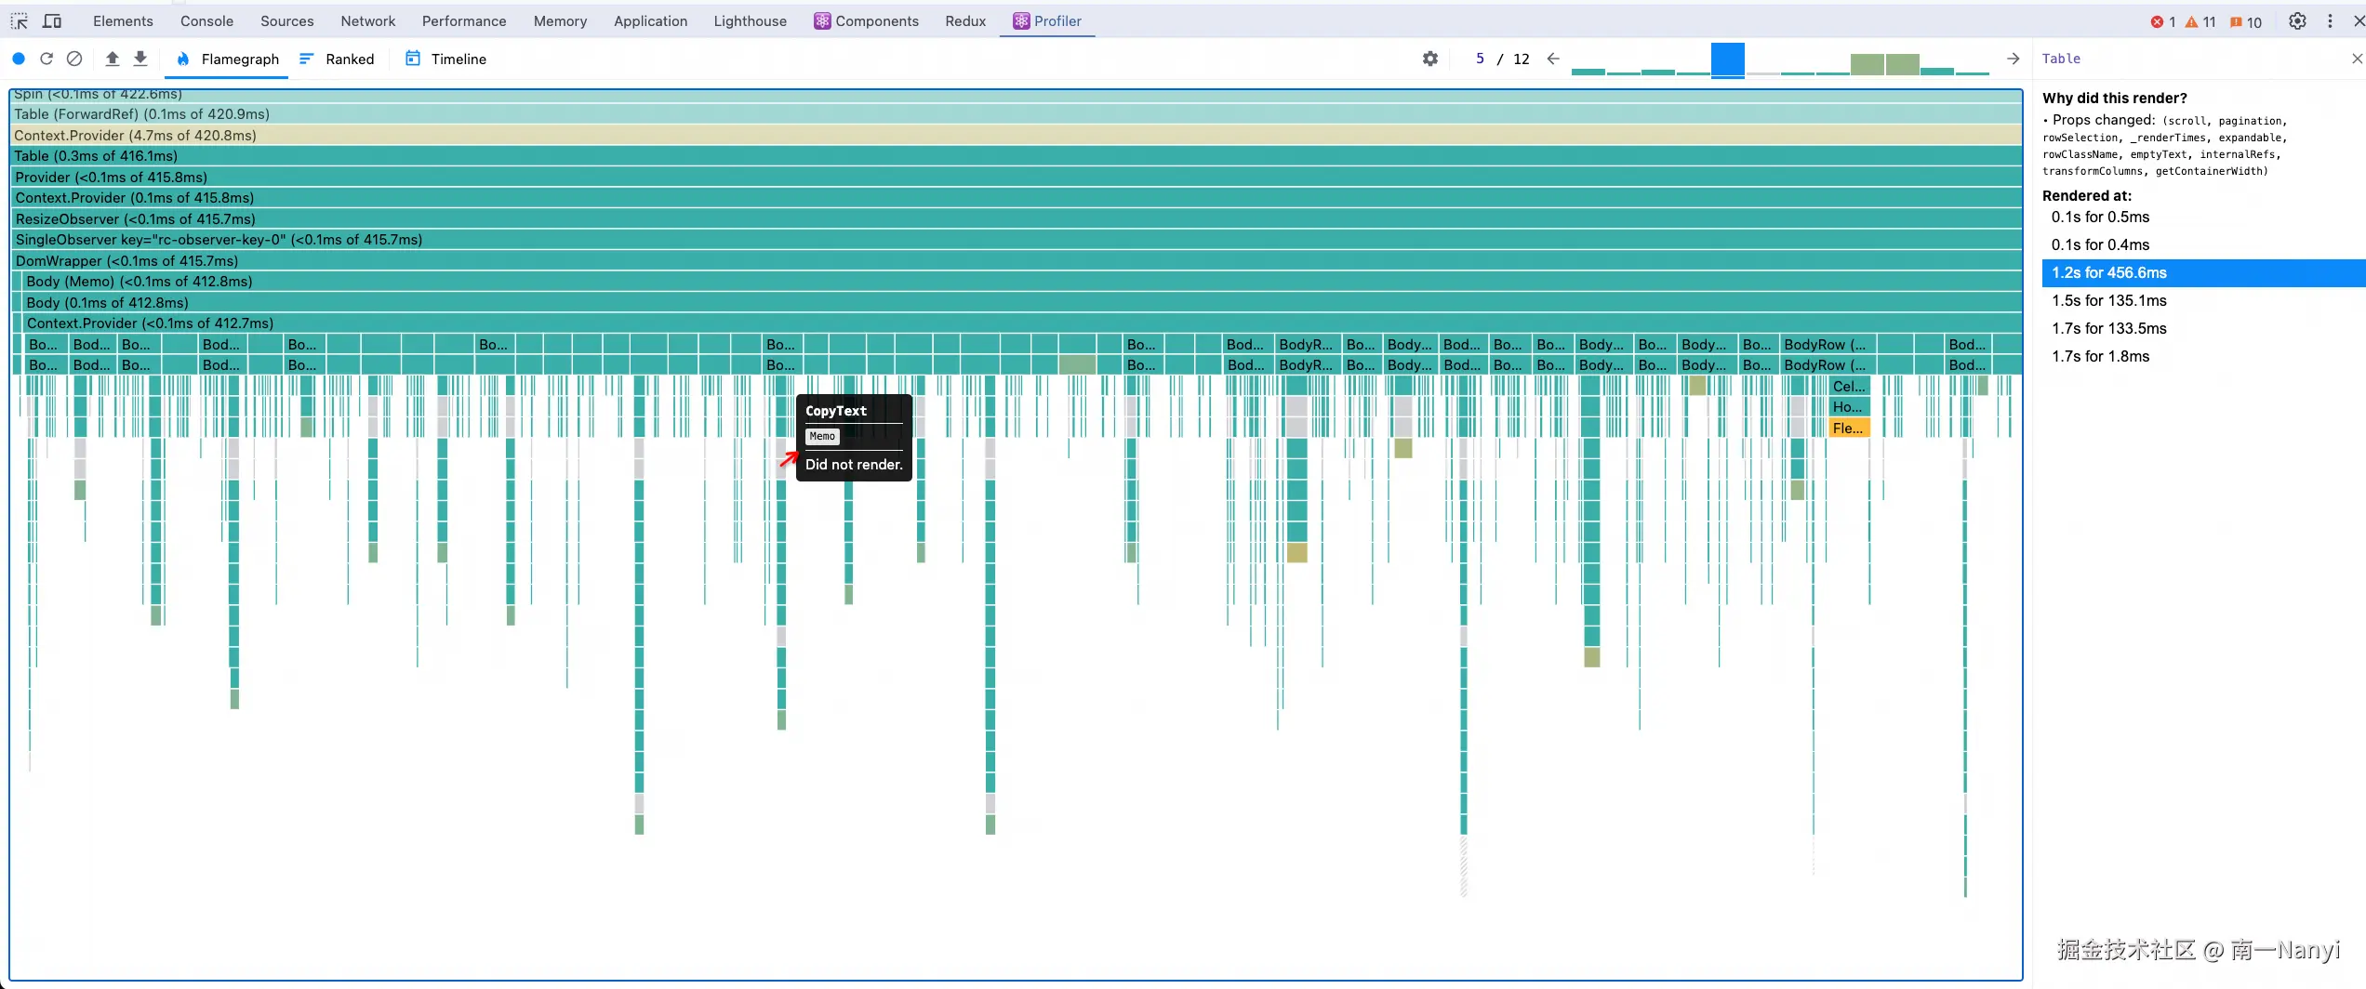The height and width of the screenshot is (989, 2366).
Task: Click the commit number field showing 5
Action: click(1480, 59)
